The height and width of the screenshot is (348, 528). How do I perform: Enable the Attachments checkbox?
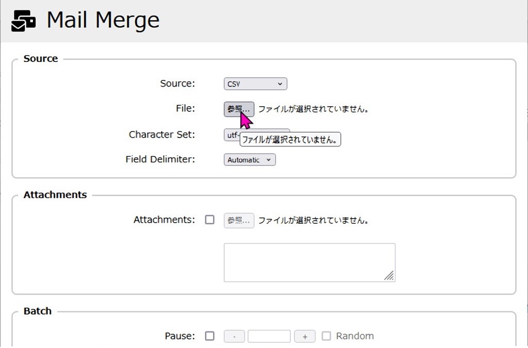210,220
